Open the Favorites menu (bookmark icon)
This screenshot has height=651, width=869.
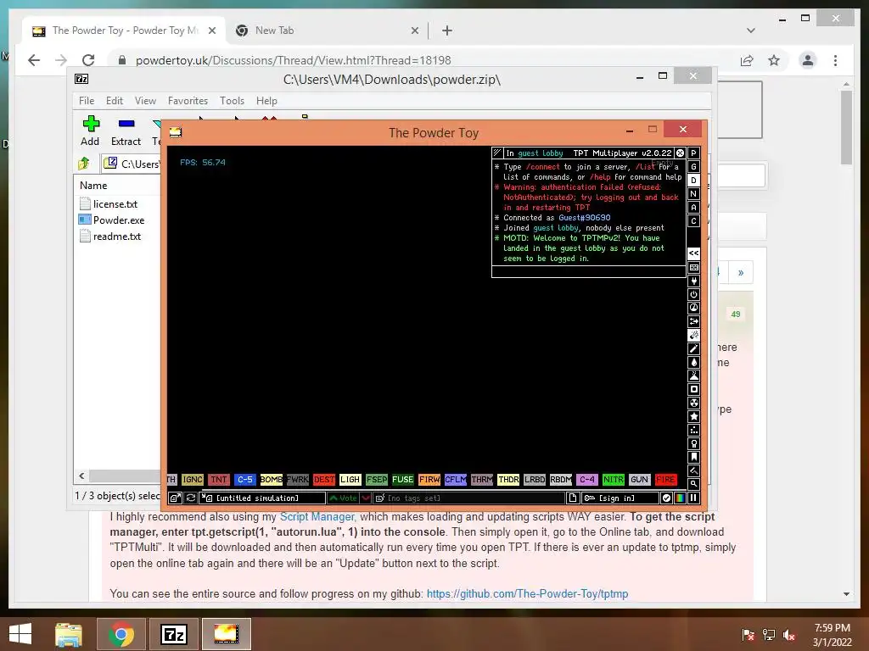click(x=693, y=457)
